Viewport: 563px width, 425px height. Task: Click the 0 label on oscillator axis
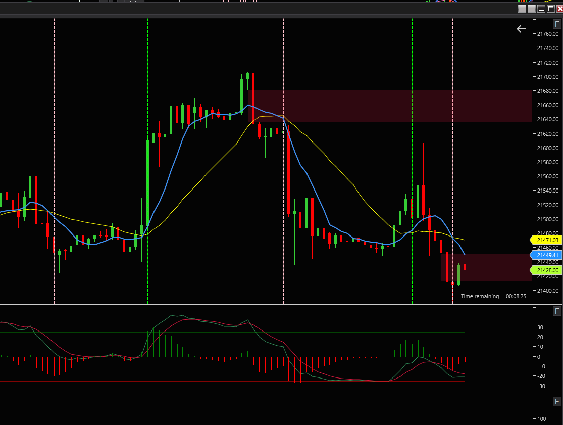pos(539,357)
